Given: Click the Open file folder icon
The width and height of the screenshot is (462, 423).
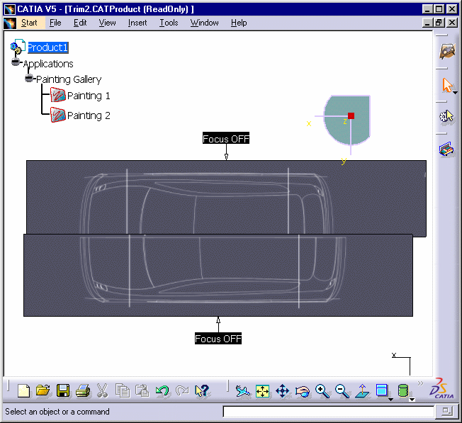Looking at the screenshot, I should click(43, 391).
